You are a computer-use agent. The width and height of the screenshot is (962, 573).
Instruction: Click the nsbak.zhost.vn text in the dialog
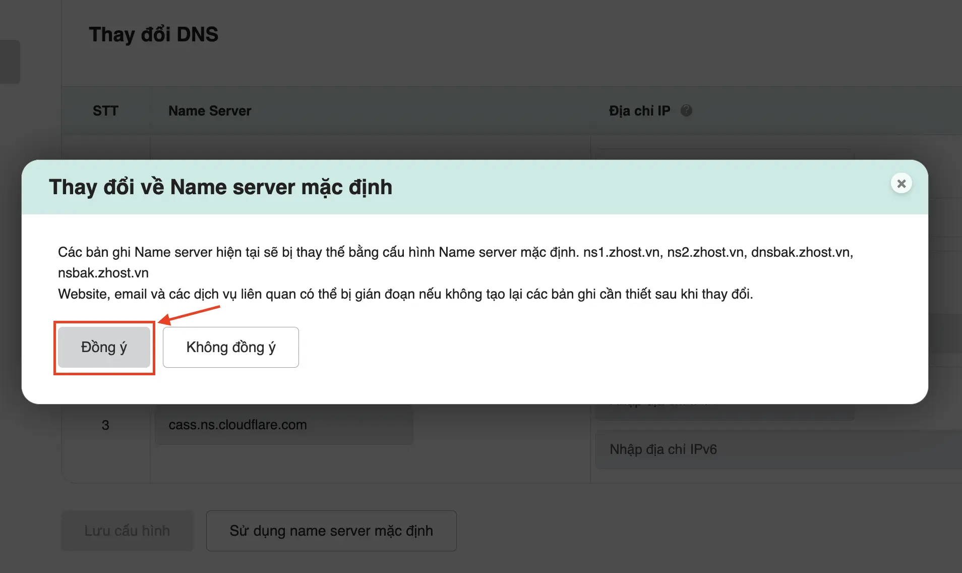pos(103,273)
